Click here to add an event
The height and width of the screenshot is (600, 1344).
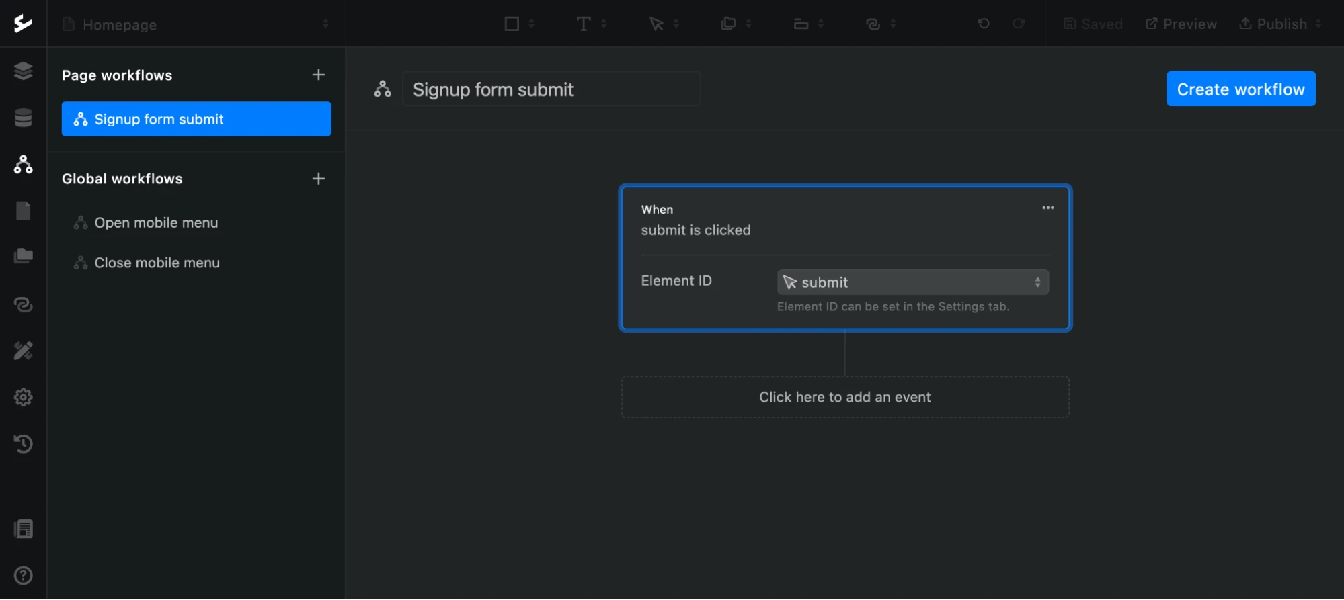coord(844,397)
